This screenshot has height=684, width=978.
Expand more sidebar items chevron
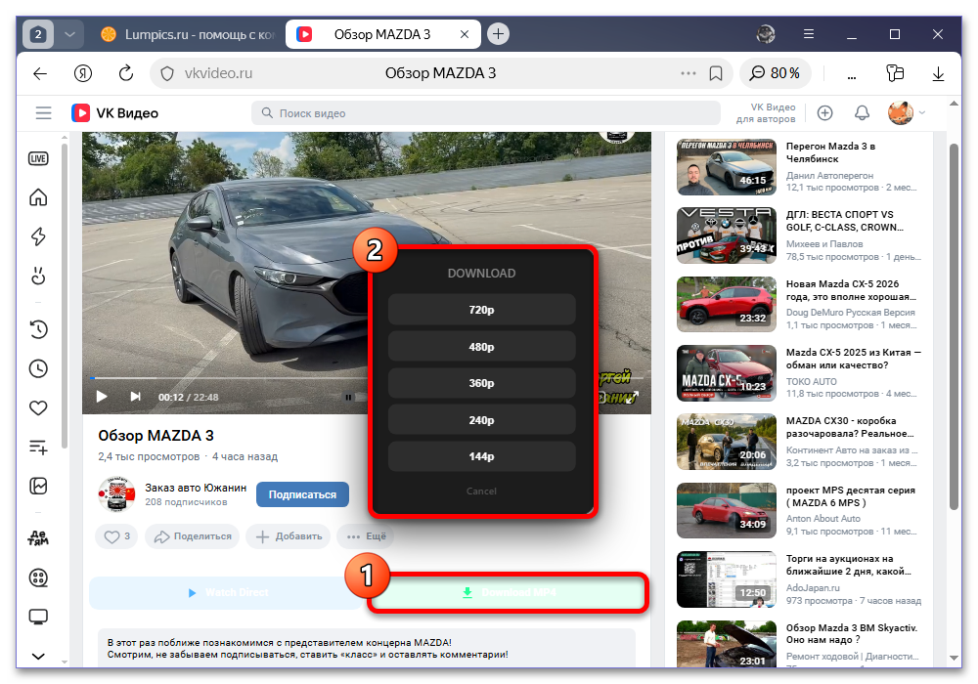pos(38,656)
